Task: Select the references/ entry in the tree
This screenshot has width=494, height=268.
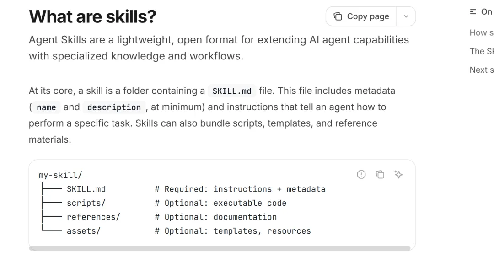Action: click(93, 217)
